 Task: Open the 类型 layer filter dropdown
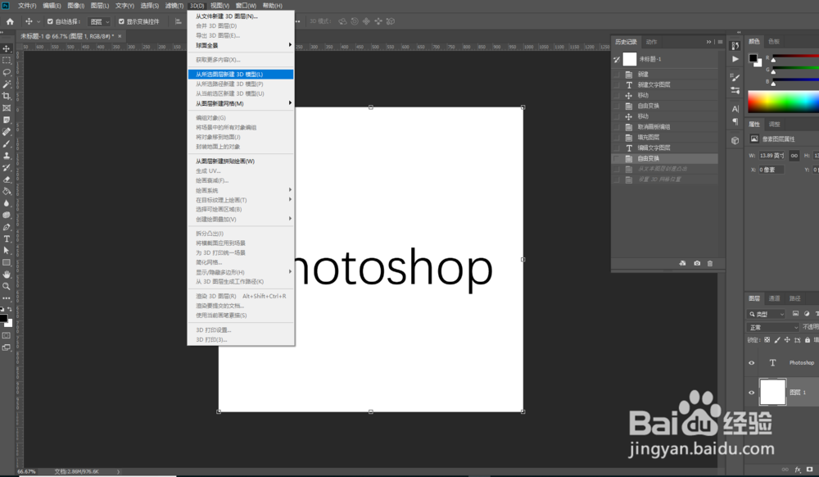click(767, 314)
